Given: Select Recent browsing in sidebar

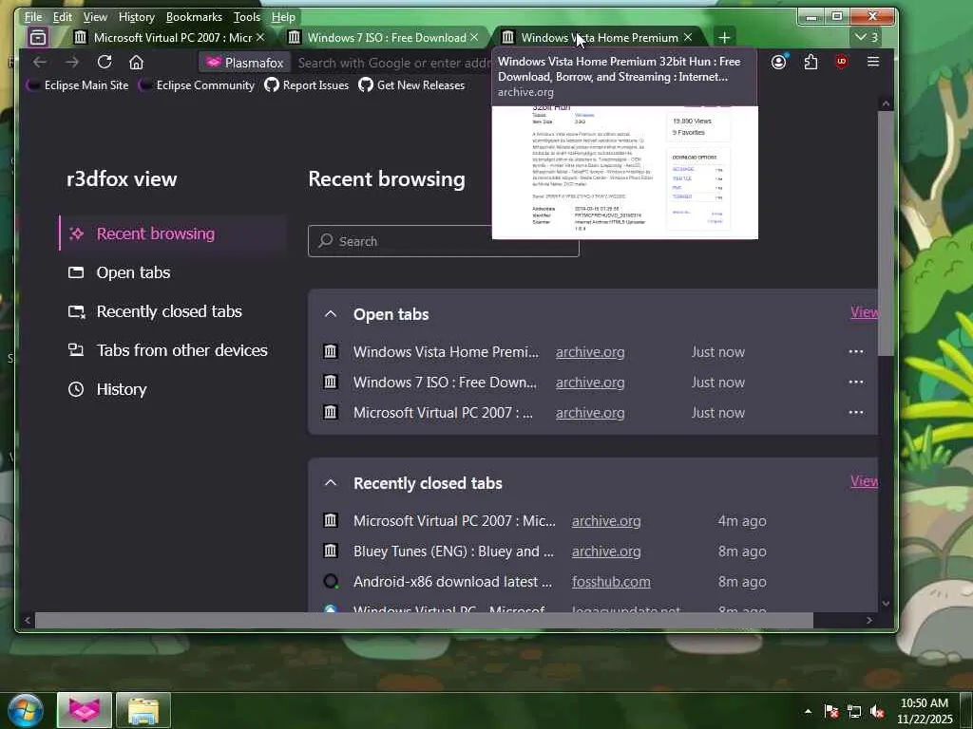Looking at the screenshot, I should point(173,234).
